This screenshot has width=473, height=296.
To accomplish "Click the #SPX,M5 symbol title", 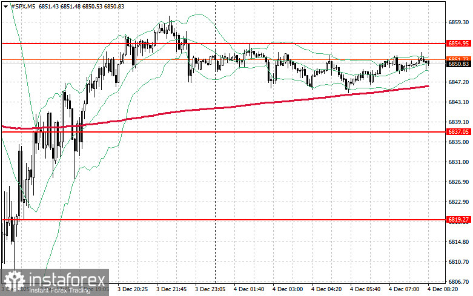I will 23,6.
